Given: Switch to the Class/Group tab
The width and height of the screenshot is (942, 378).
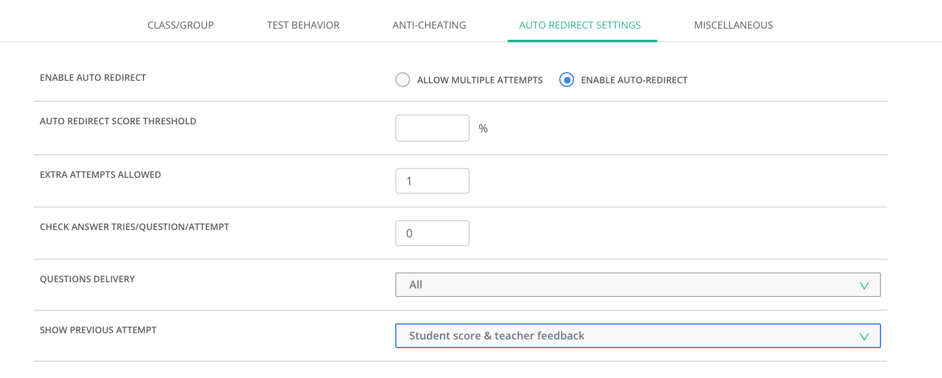Looking at the screenshot, I should coord(180,25).
